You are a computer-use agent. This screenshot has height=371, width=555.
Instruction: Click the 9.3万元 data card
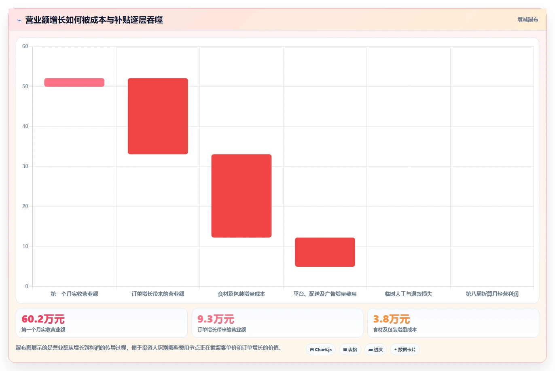point(277,323)
